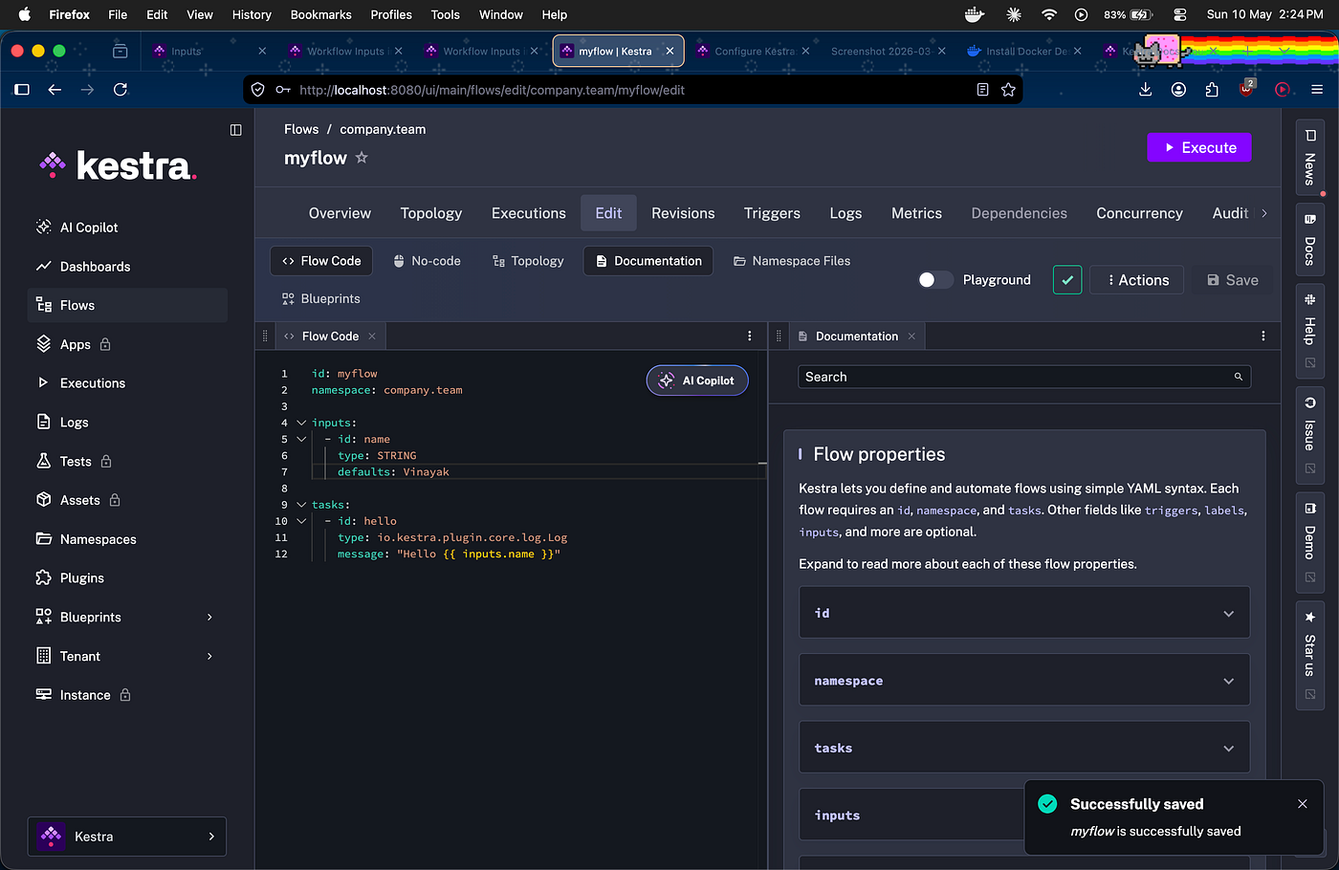The height and width of the screenshot is (870, 1339).
Task: Open the Help side panel
Action: 1309,331
